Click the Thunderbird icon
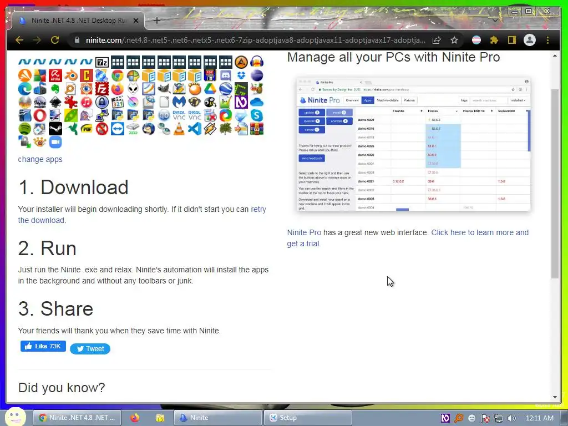 point(148,129)
